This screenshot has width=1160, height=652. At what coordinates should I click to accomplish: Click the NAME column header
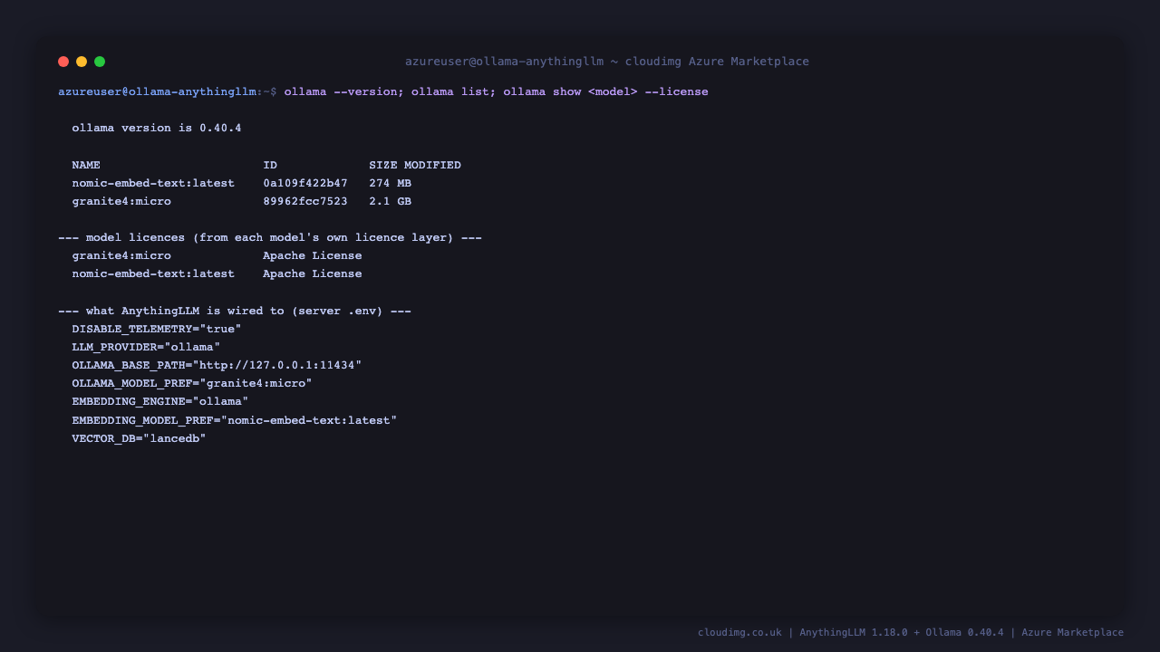(86, 165)
